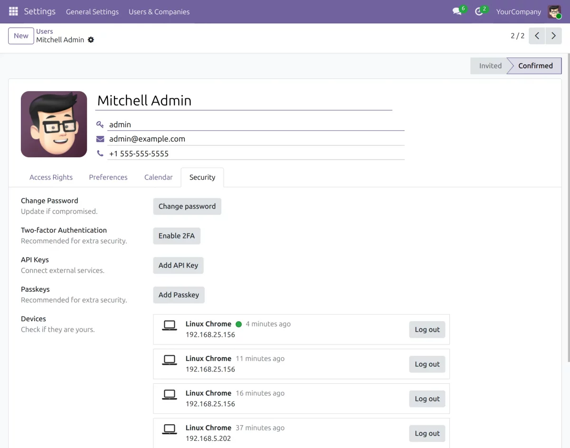
Task: Click the Settings app title
Action: tap(40, 11)
